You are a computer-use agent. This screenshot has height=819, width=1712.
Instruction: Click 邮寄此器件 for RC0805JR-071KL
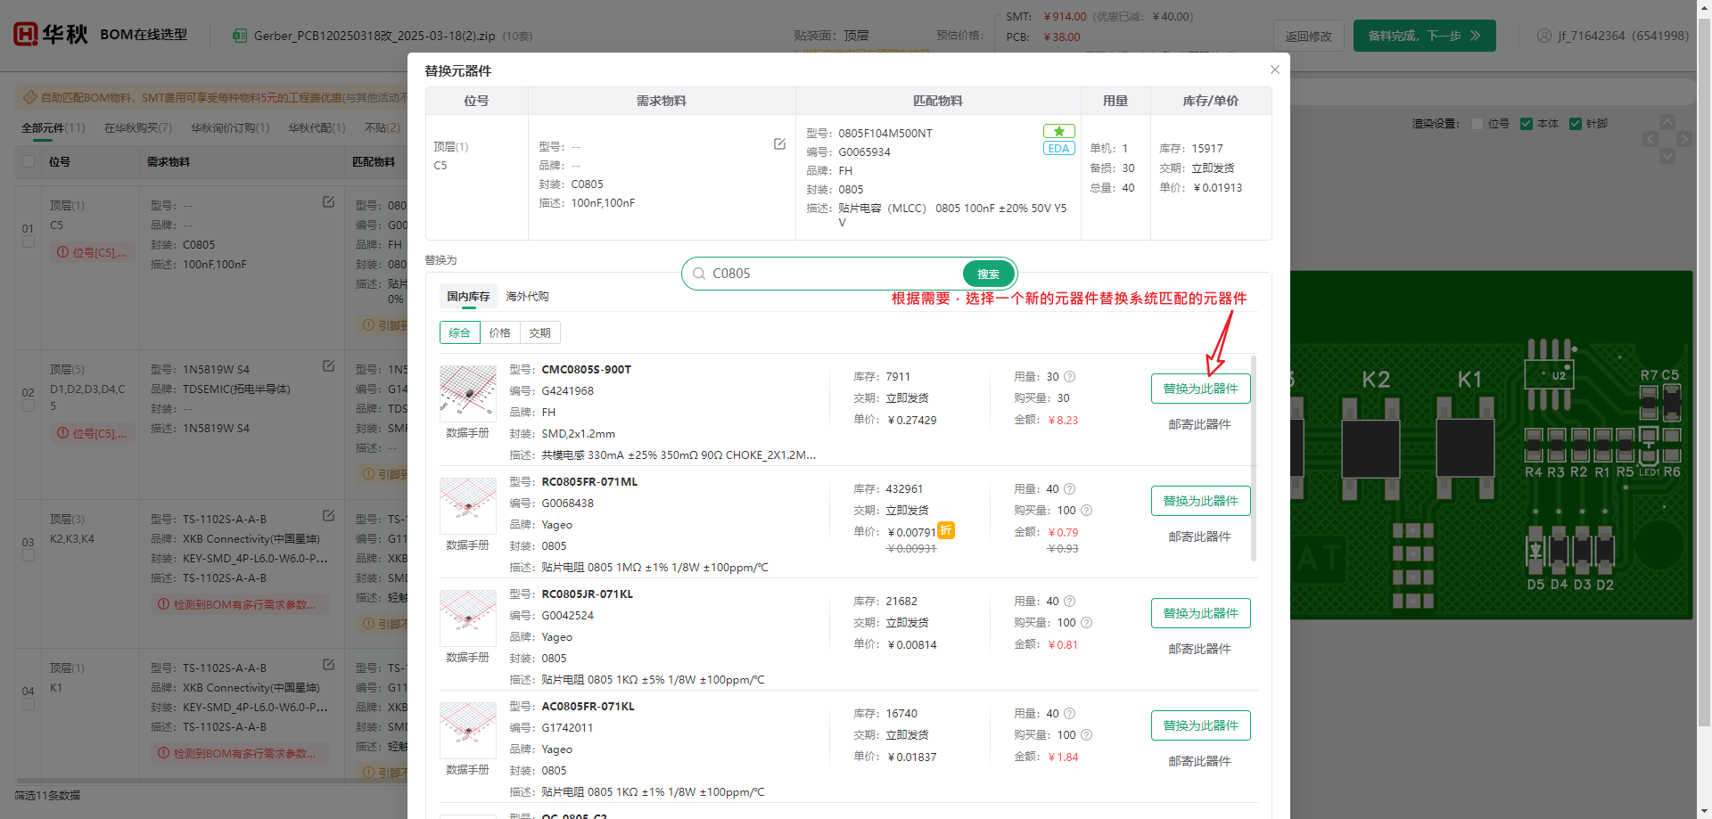pos(1199,649)
